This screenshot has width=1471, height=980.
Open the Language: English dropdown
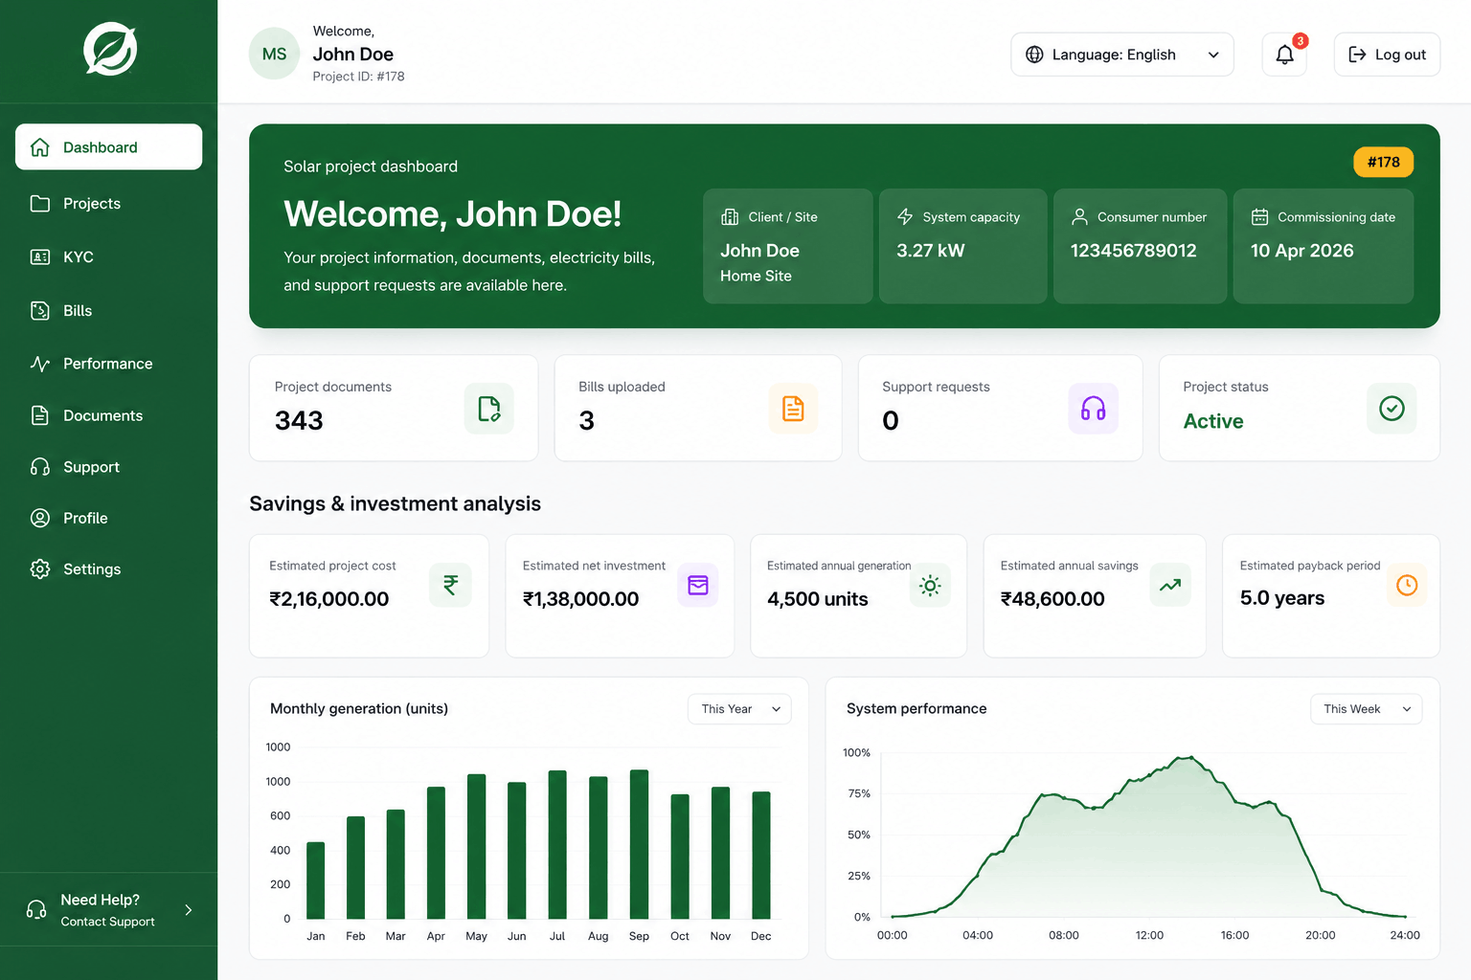[x=1122, y=55]
